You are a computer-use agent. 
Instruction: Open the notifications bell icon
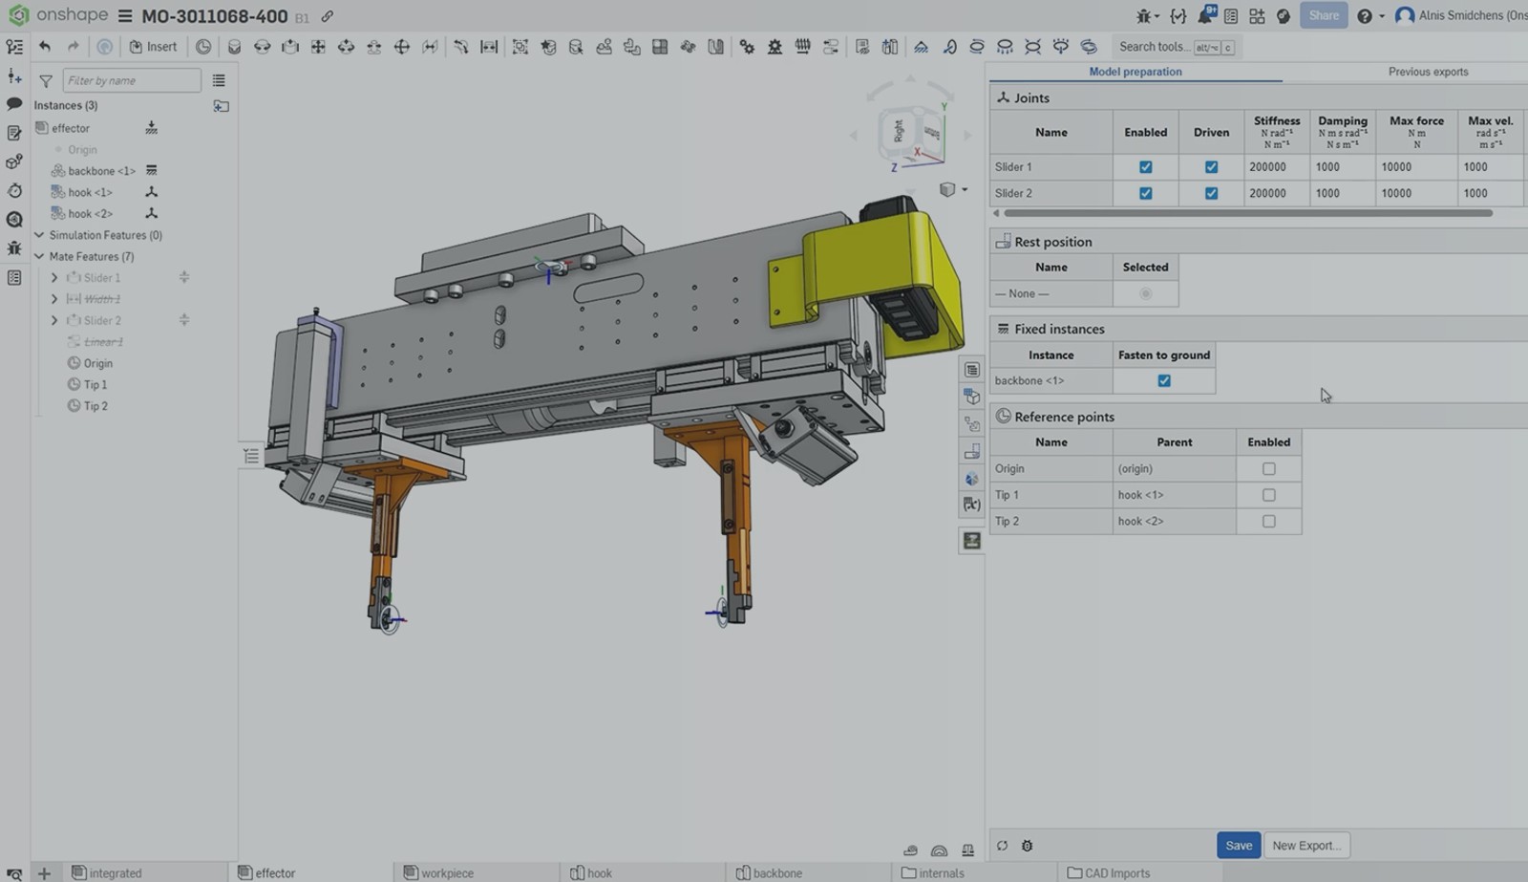pyautogui.click(x=1206, y=15)
